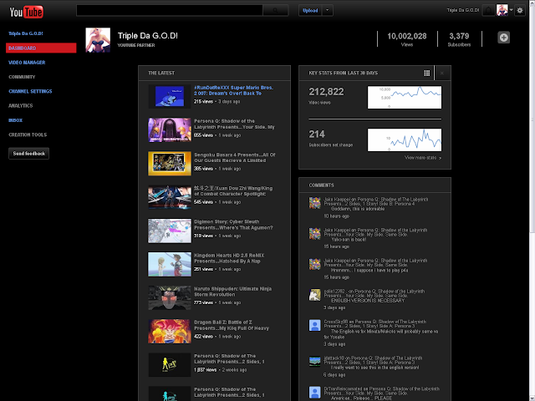Click the Upload button
Image resolution: width=535 pixels, height=401 pixels.
pyautogui.click(x=310, y=10)
